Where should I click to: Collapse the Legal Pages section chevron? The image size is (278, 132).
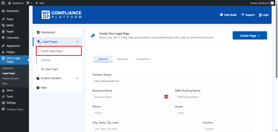(x=77, y=42)
